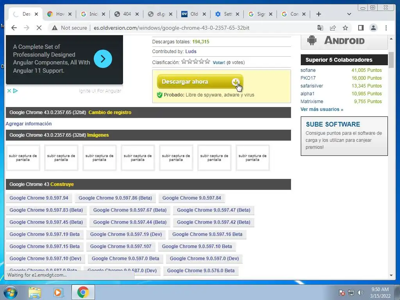Image resolution: width=400 pixels, height=300 pixels.
Task: Open Google Chrome 9.0.597.107 build
Action: 121,246
